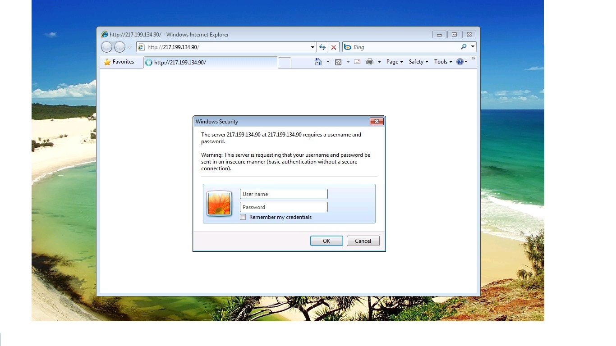The width and height of the screenshot is (616, 346).
Task: Open the Favorites star button
Action: point(119,62)
